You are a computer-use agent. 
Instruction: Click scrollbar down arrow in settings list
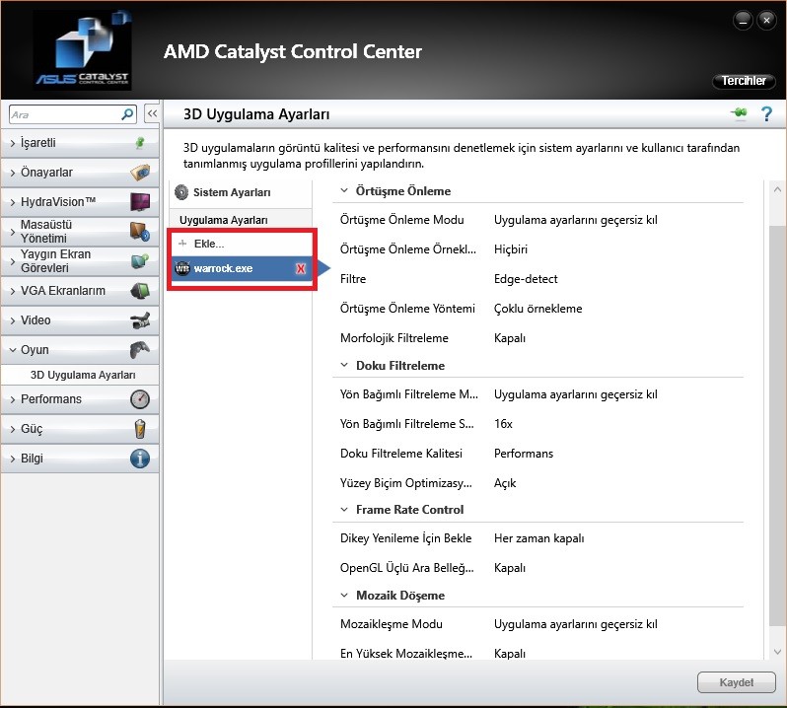(777, 652)
